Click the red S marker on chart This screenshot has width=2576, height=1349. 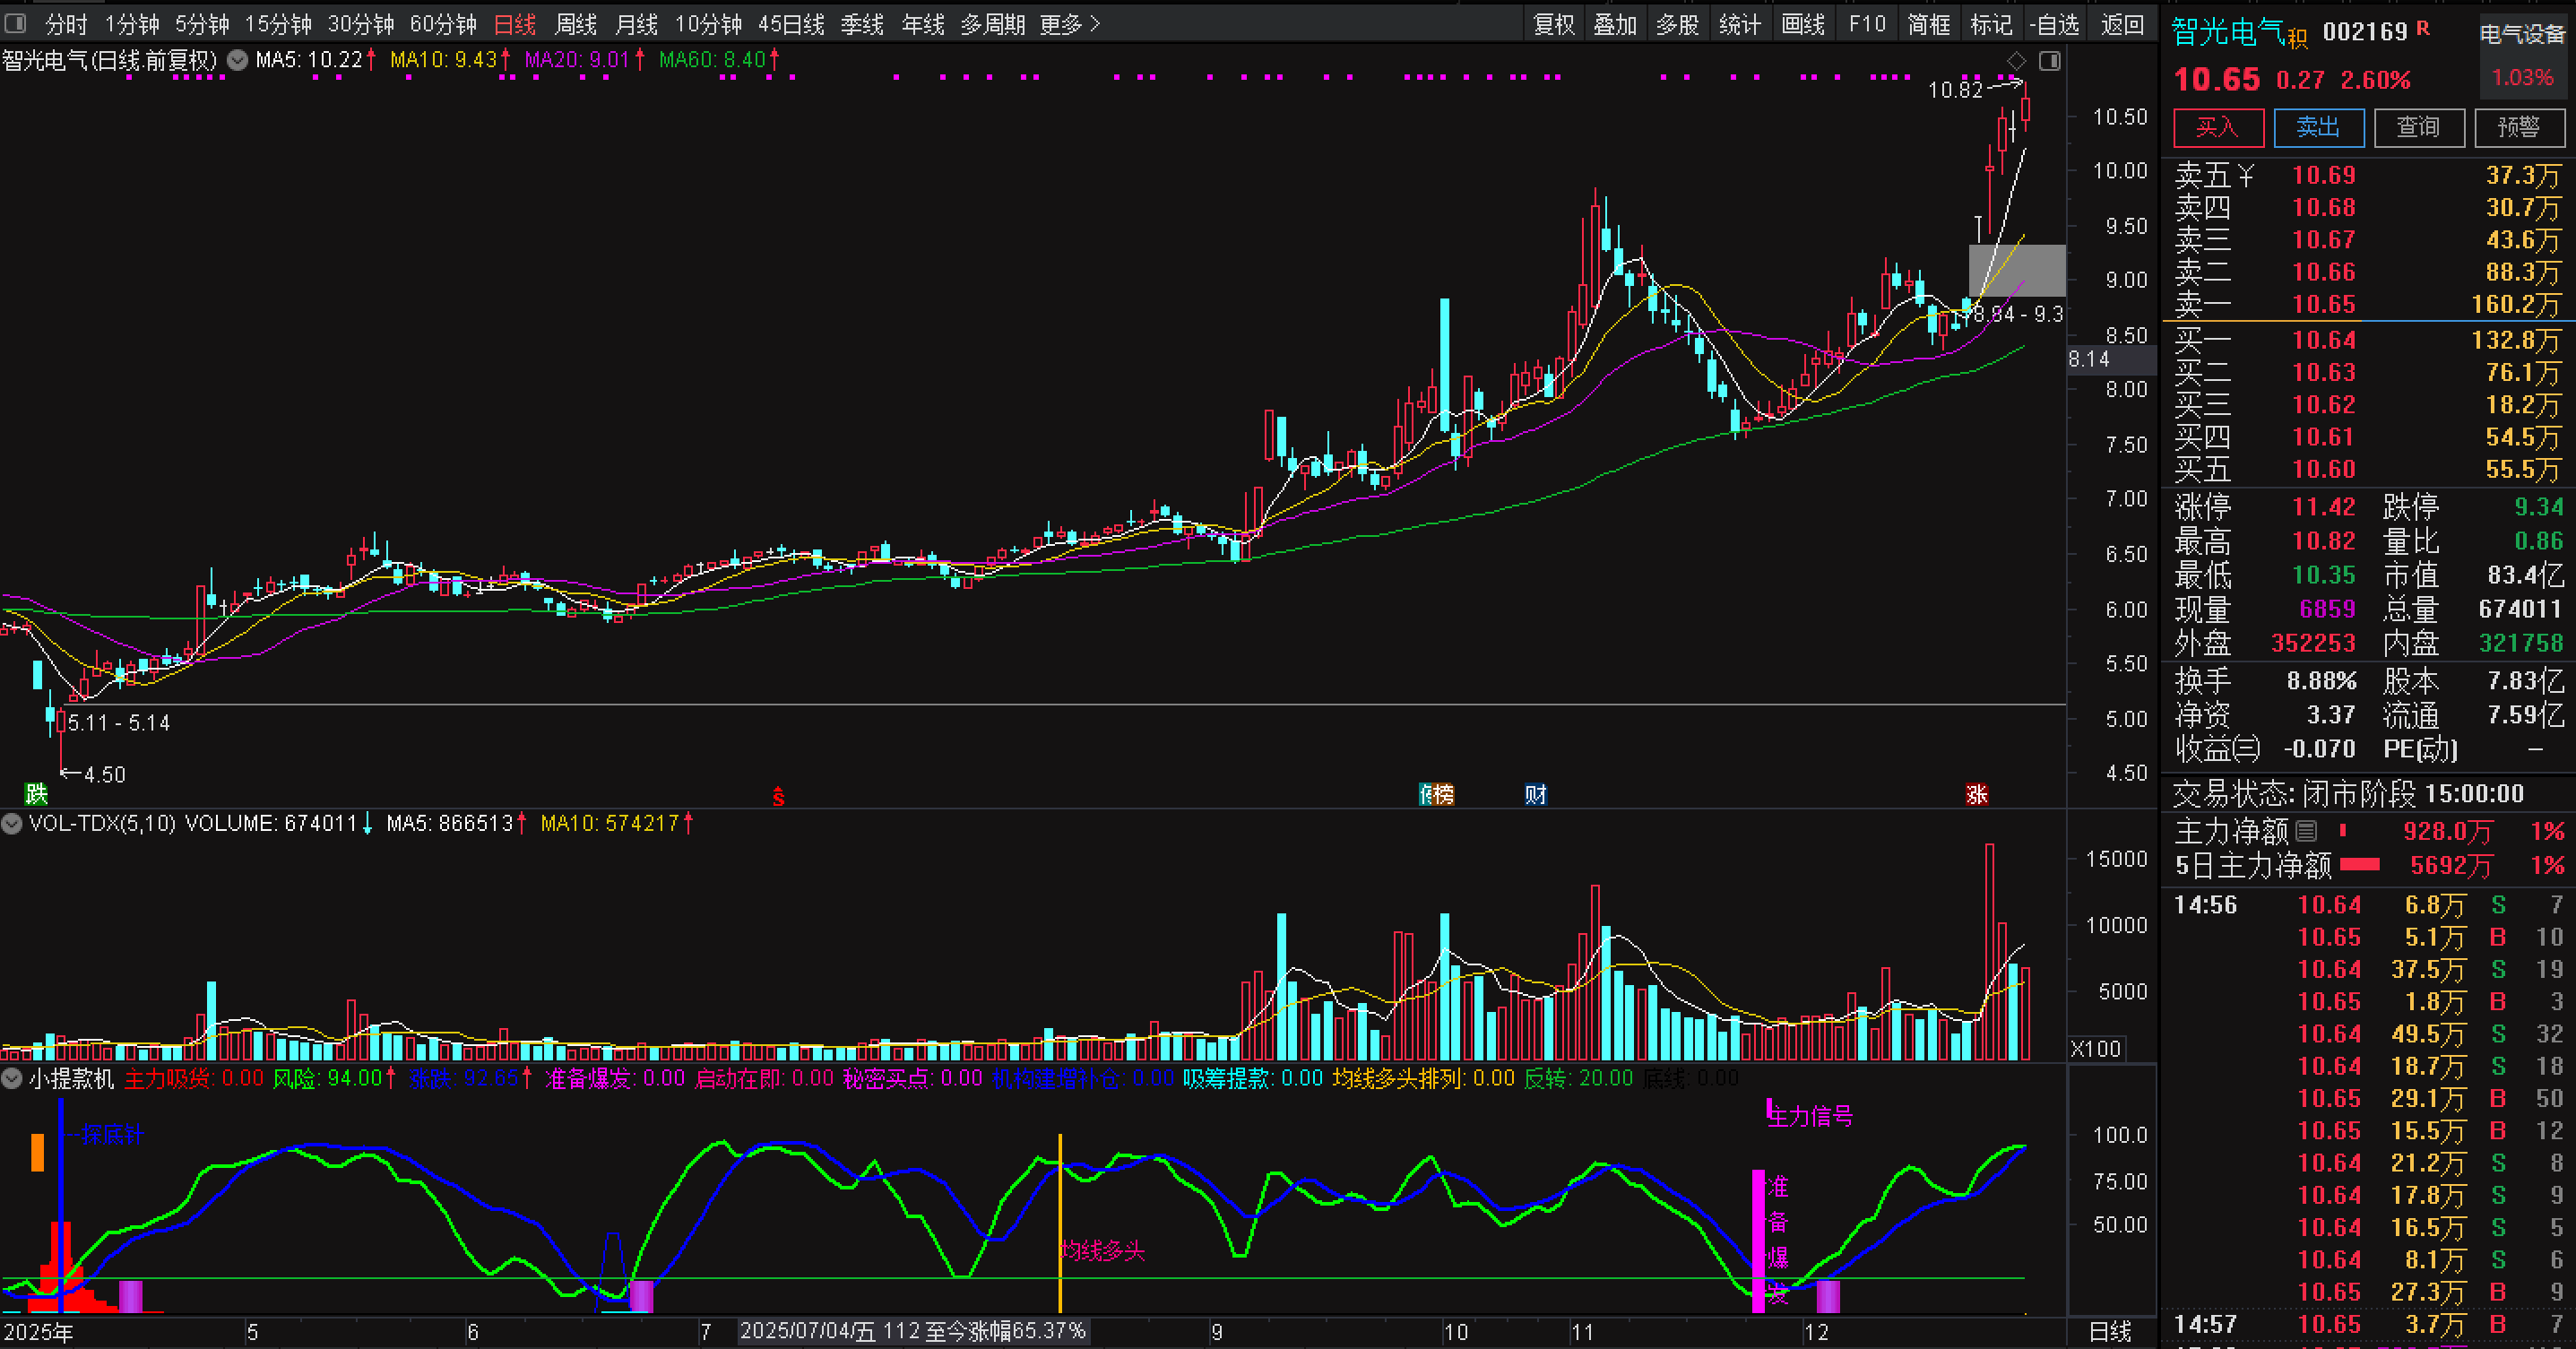click(x=778, y=797)
